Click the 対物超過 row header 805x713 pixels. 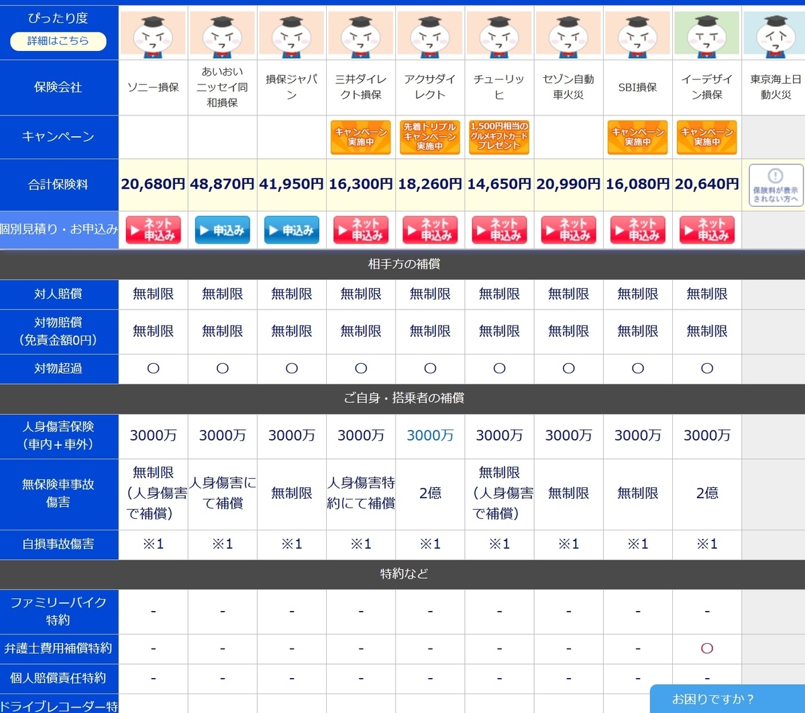[59, 369]
